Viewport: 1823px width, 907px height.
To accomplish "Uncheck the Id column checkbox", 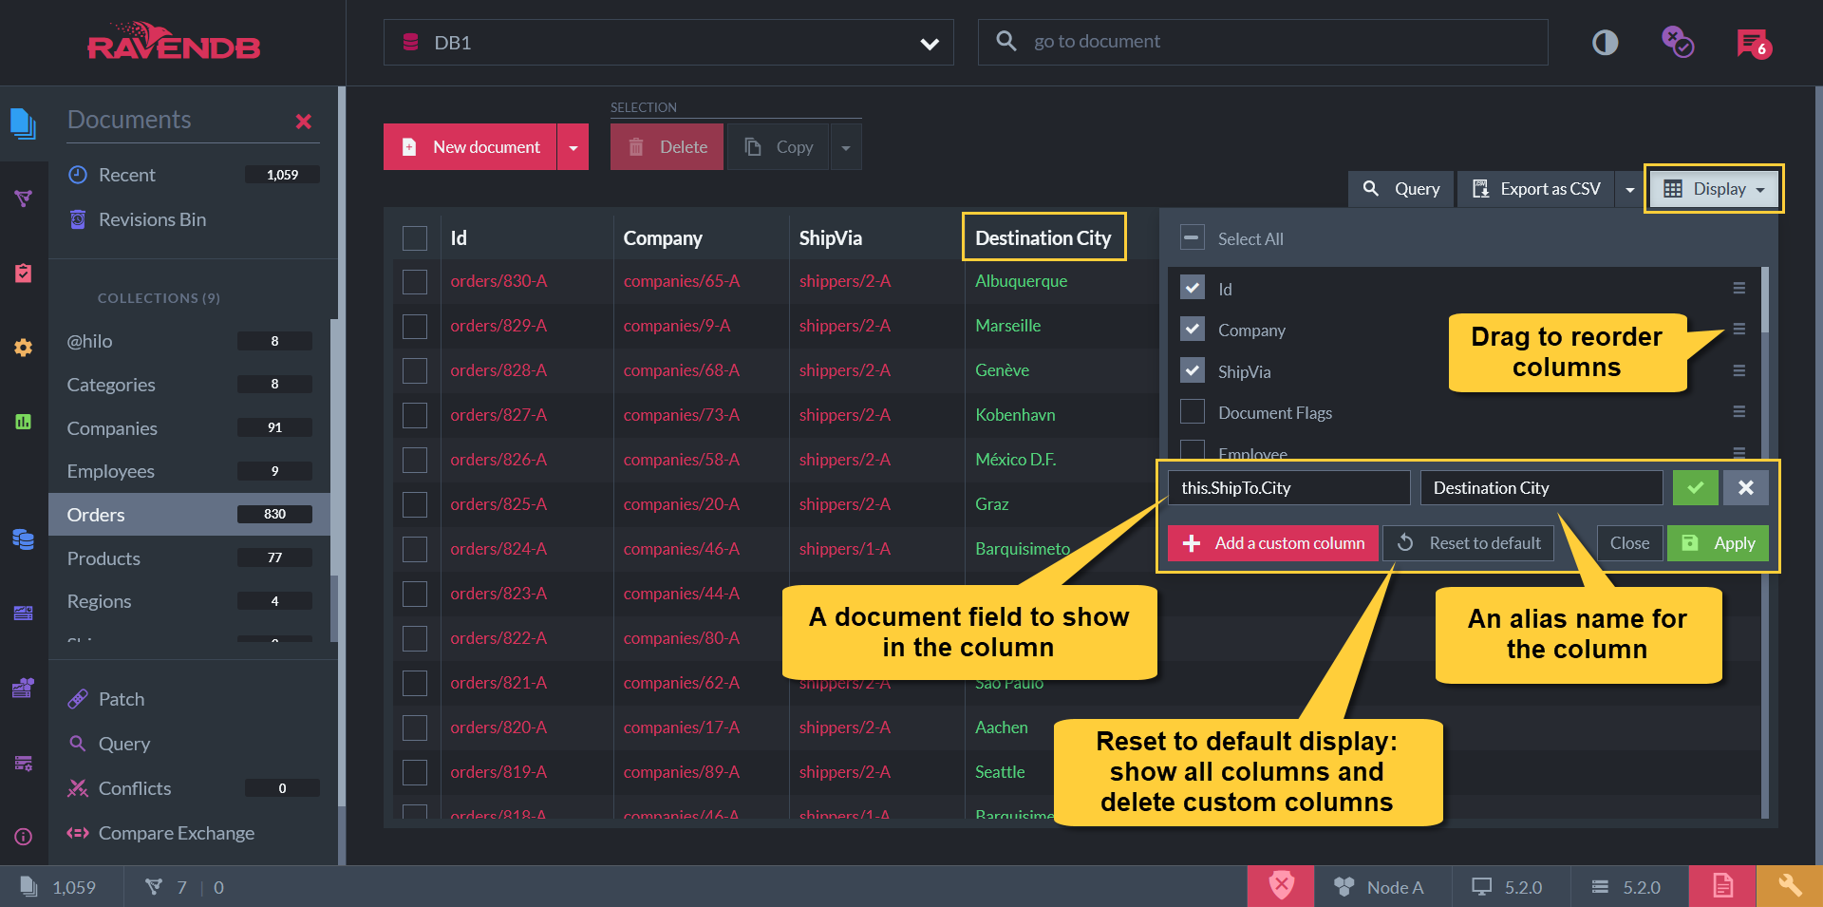I will point(1193,288).
